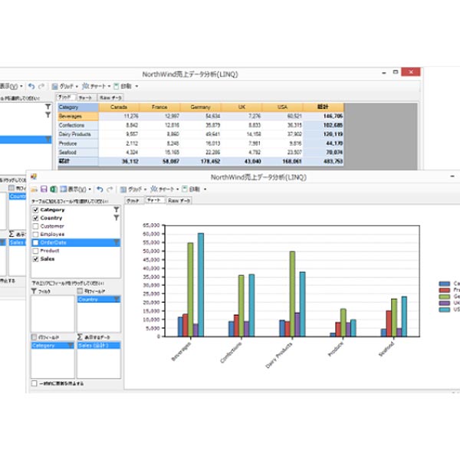Click the チャート chart icon in back window toolbar
The image size is (460, 460).
click(85, 86)
